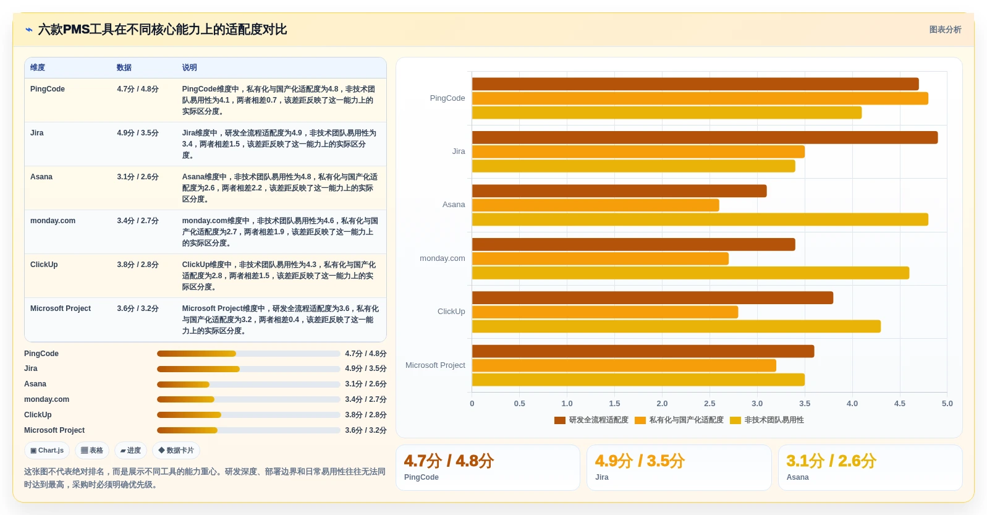Open the Jira 4.9分 / 3.5分 stat card

pos(679,468)
